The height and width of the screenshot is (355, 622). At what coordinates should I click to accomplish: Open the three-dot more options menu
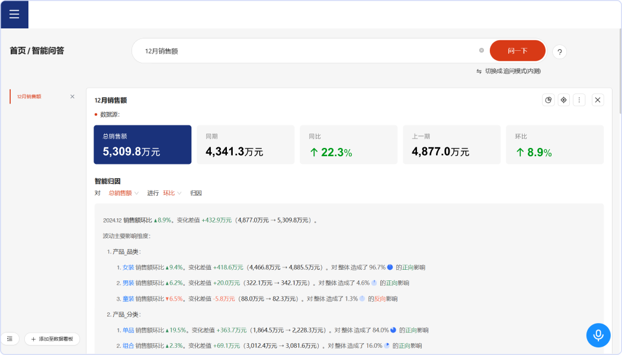pos(579,100)
